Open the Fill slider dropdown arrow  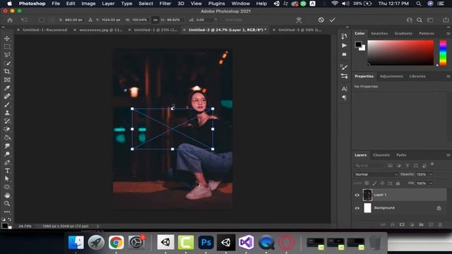431,183
